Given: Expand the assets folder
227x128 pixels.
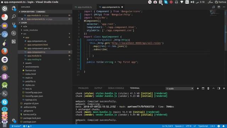Looking at the screenshot, I should point(28,63).
